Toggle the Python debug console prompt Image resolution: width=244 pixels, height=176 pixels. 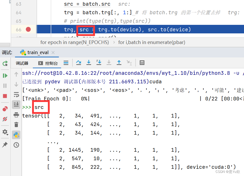tap(16, 135)
